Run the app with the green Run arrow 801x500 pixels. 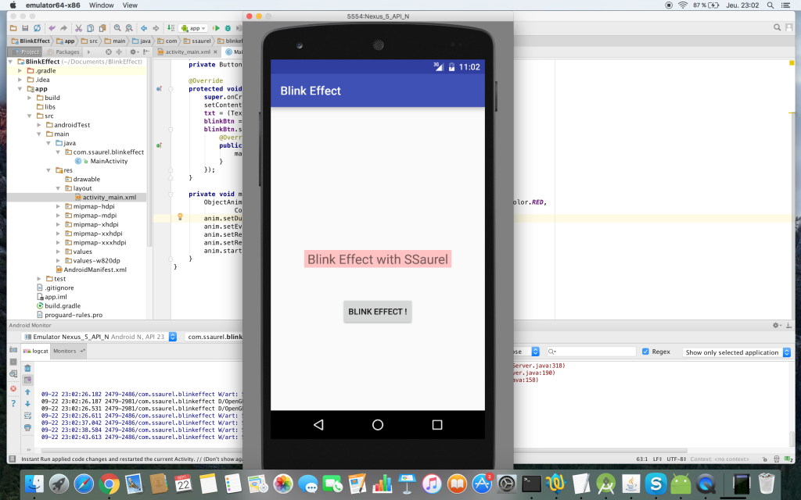(x=217, y=27)
